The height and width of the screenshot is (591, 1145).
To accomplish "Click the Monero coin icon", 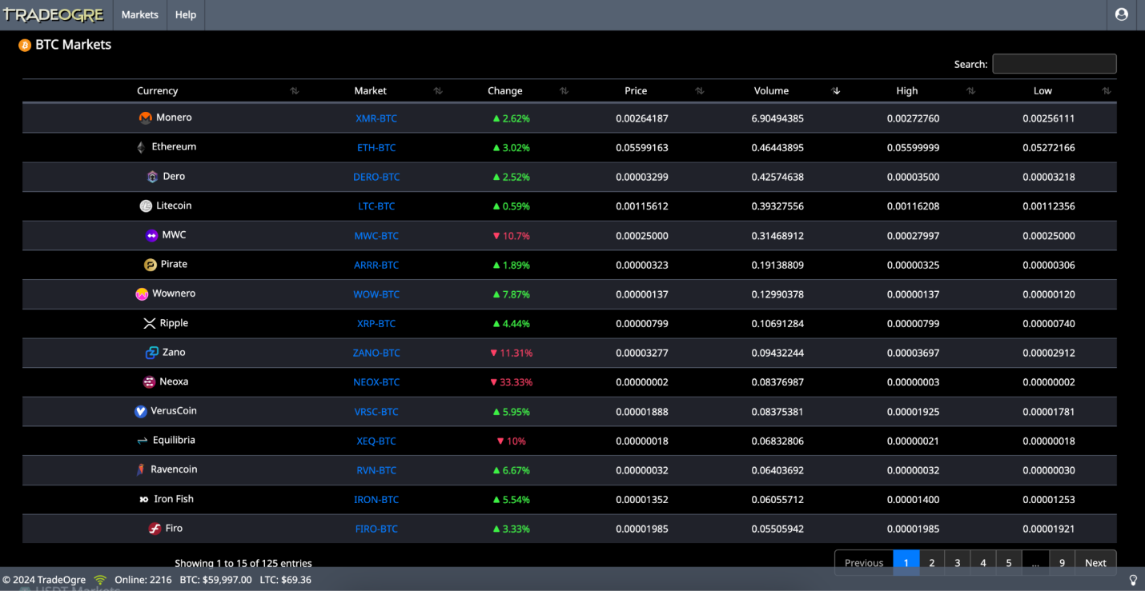I will coord(145,118).
